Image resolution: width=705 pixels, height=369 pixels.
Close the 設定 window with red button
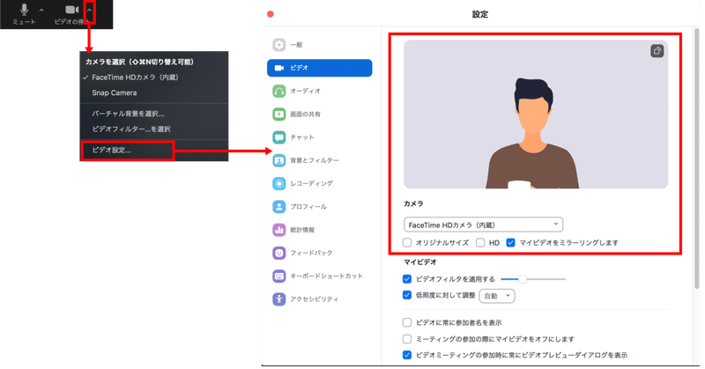(x=271, y=14)
